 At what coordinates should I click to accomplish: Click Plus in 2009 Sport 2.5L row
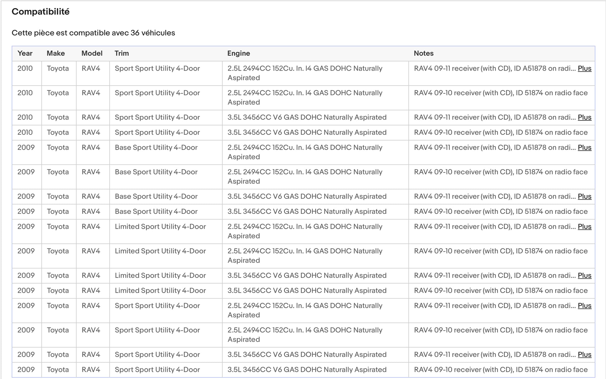(x=584, y=306)
